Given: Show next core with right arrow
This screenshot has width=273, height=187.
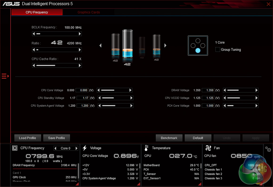Looking at the screenshot, I should point(165,45).
